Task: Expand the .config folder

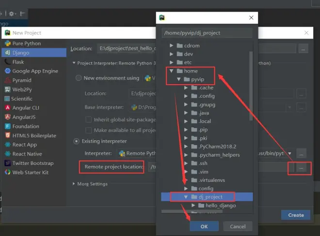Action: (186, 96)
